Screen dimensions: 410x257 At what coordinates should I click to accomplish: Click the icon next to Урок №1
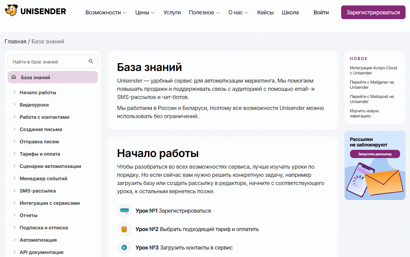pos(124,211)
